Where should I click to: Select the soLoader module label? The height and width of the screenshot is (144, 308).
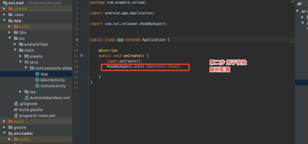tap(23, 133)
